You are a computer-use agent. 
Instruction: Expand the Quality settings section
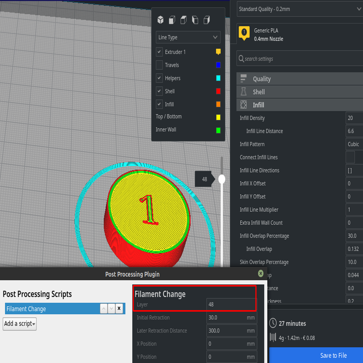300,79
